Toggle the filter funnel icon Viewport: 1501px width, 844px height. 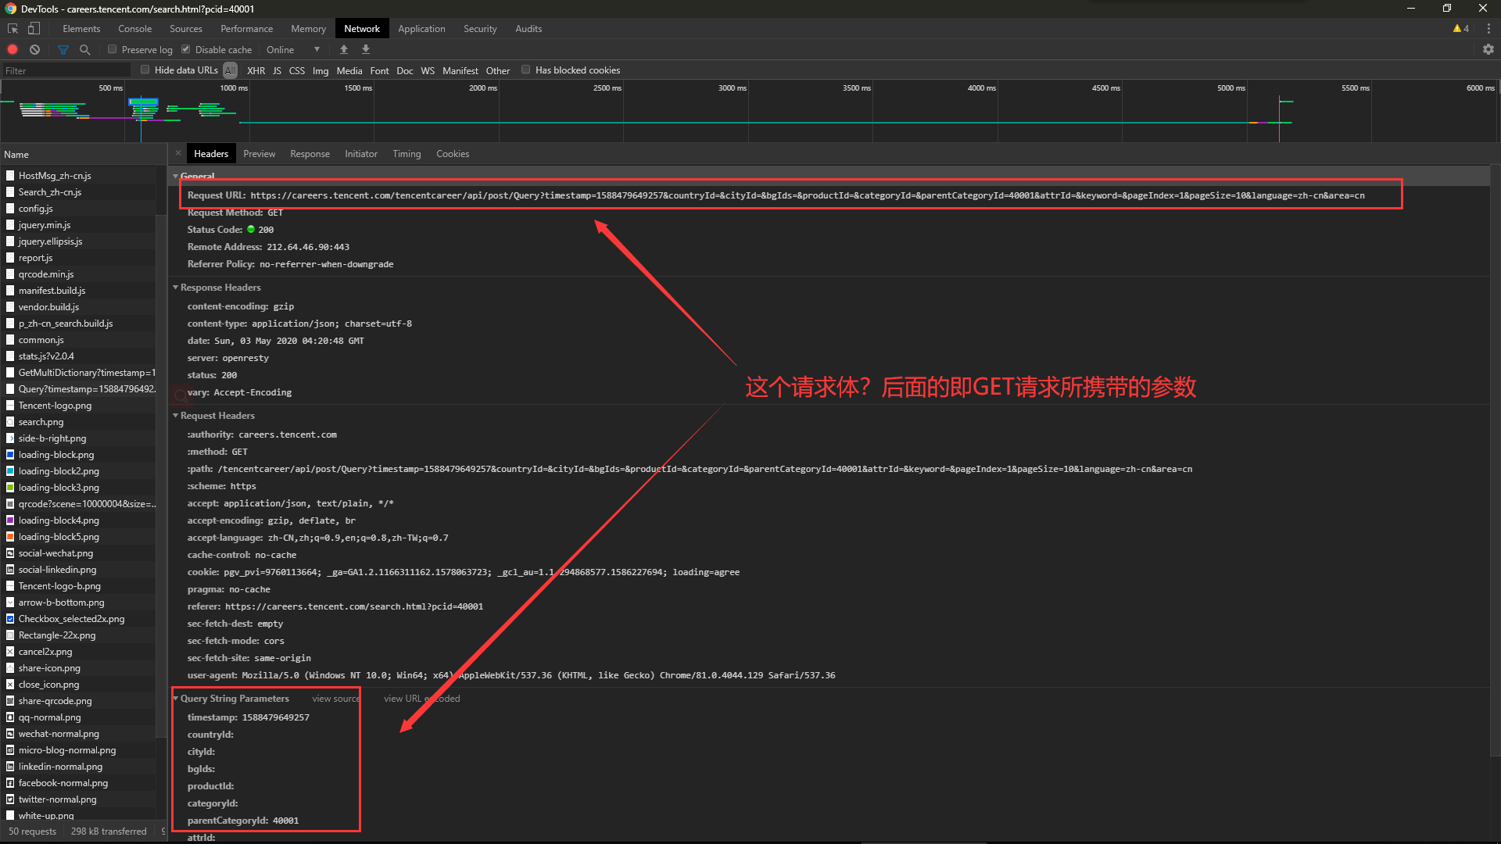pyautogui.click(x=63, y=49)
